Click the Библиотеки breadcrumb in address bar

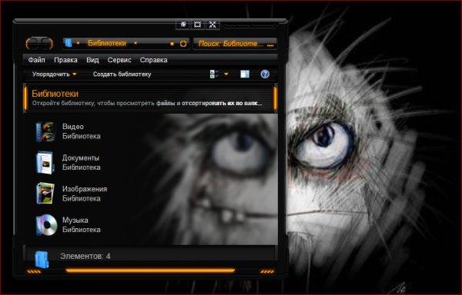pos(107,43)
